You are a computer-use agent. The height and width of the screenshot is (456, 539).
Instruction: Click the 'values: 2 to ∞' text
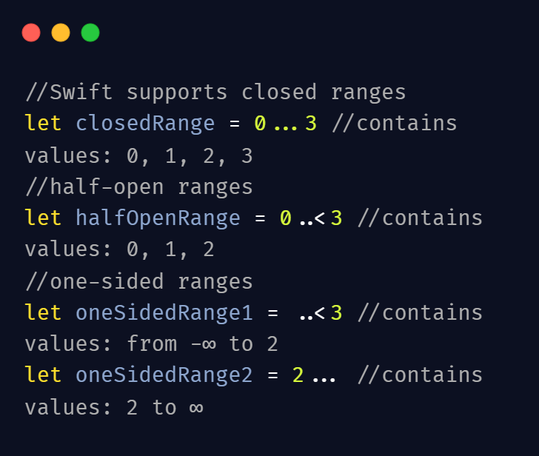click(114, 408)
